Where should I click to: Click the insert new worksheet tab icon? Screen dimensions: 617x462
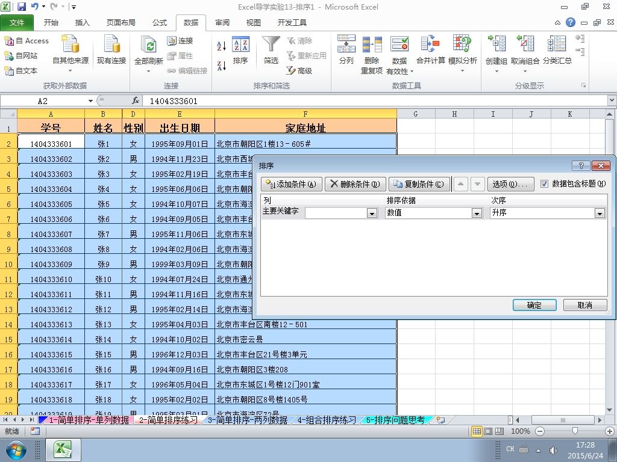(x=440, y=420)
